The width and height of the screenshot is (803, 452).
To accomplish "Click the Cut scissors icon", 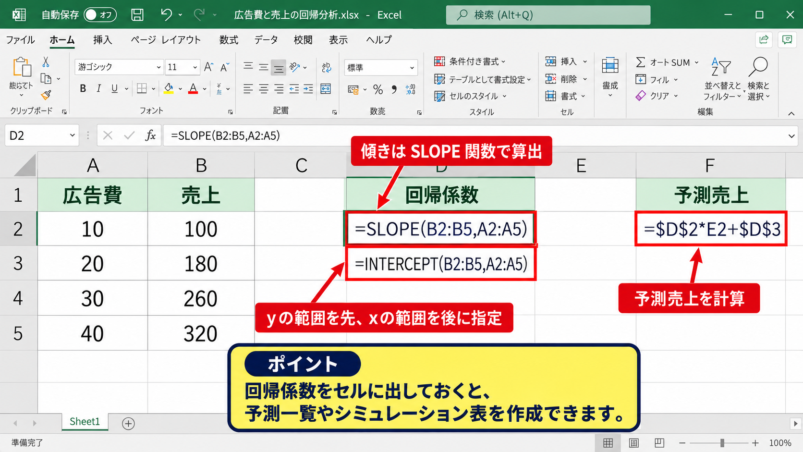I will [x=46, y=62].
